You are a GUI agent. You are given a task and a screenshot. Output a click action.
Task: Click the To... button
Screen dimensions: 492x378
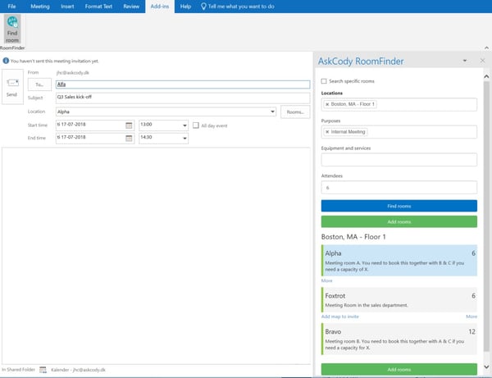coord(39,84)
